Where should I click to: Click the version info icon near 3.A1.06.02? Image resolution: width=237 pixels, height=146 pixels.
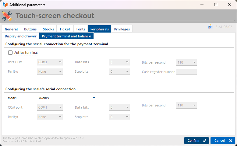pyautogui.click(x=210, y=27)
